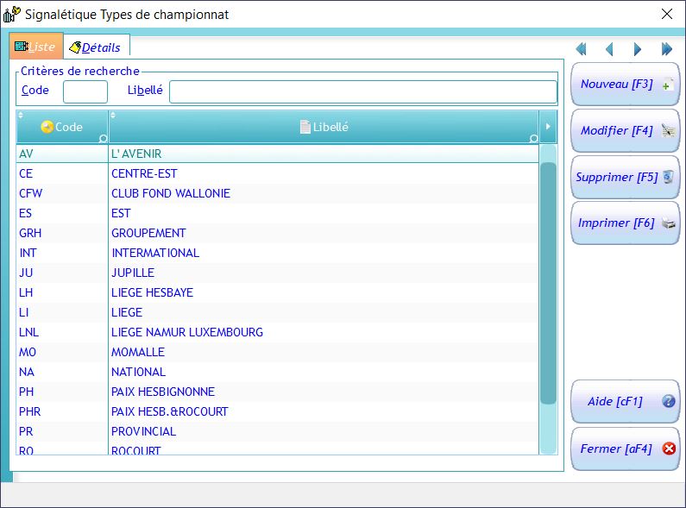Viewport: 686px width, 508px height.
Task: Click the table vertical scrollbar thumb
Action: tap(548, 283)
